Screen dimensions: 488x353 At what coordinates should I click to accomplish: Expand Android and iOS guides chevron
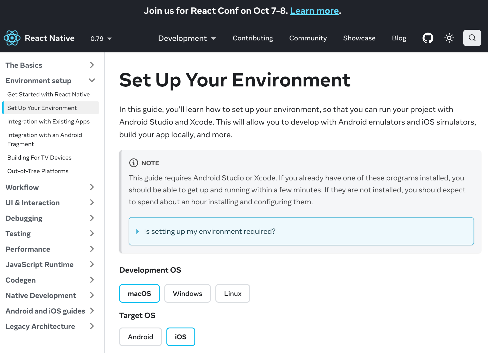pyautogui.click(x=92, y=311)
